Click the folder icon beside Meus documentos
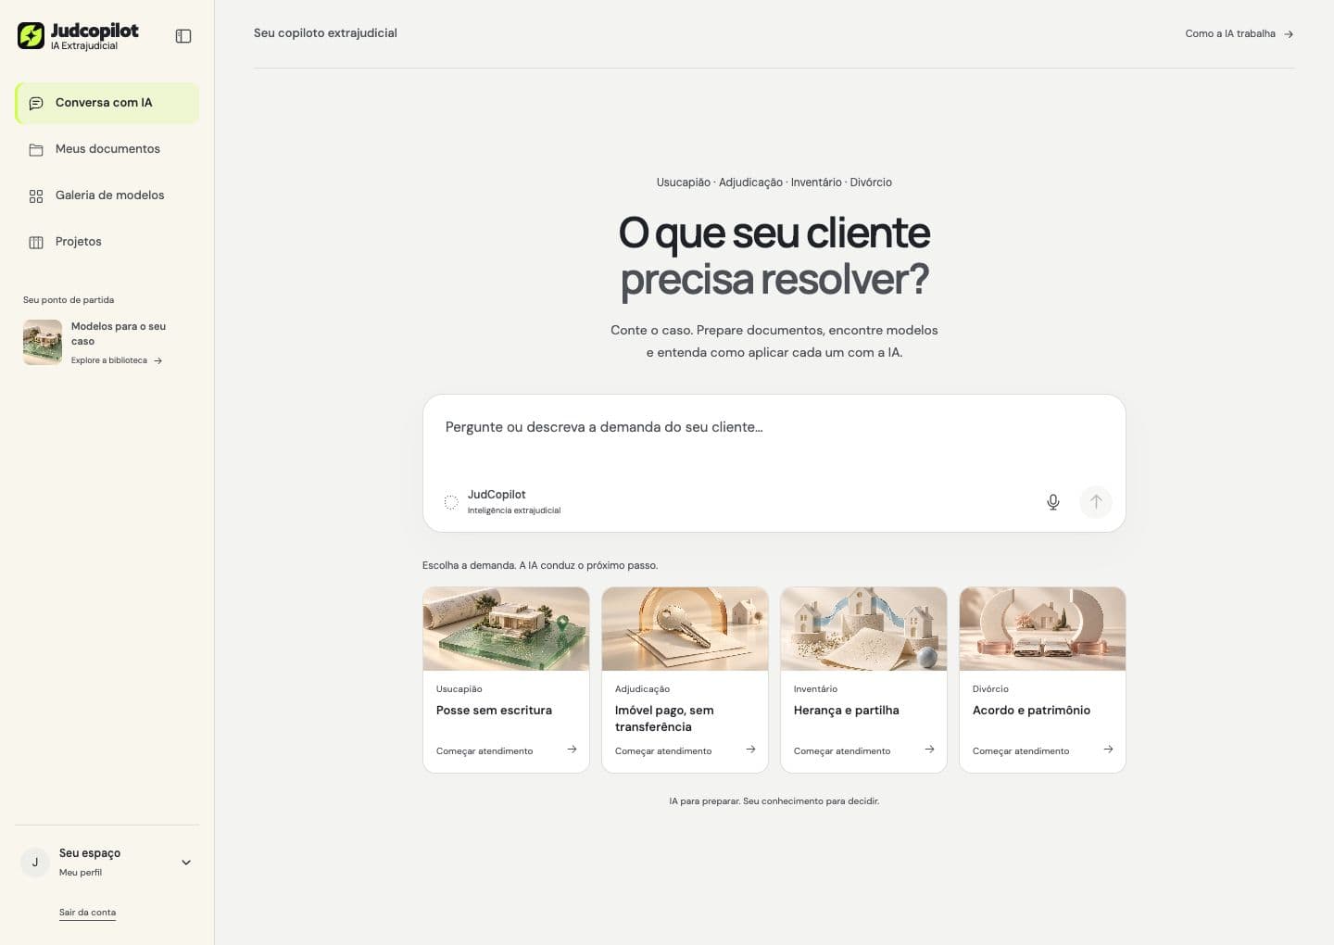Screen dimensions: 1334x945 pos(36,149)
